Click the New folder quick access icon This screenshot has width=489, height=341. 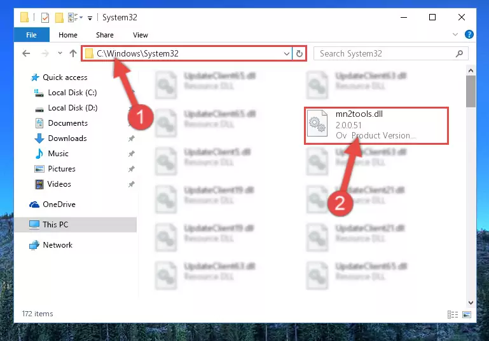59,17
